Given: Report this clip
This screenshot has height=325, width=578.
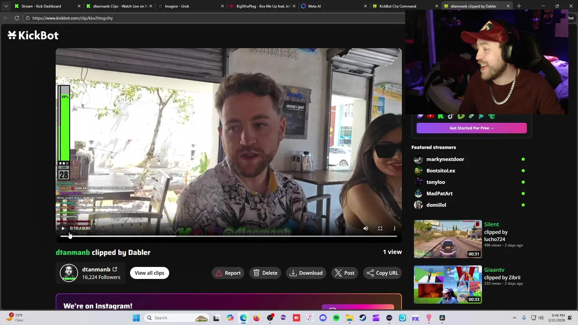Looking at the screenshot, I should (x=228, y=273).
